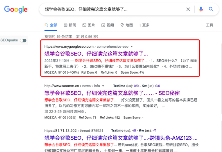Click Ref Links: 452 text
The width and height of the screenshot is (222, 152).
pyautogui.click(x=110, y=118)
